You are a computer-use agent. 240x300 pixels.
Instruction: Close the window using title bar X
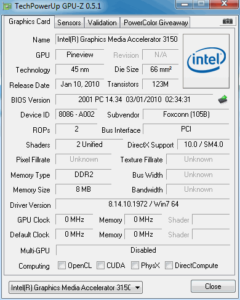click(x=224, y=4)
